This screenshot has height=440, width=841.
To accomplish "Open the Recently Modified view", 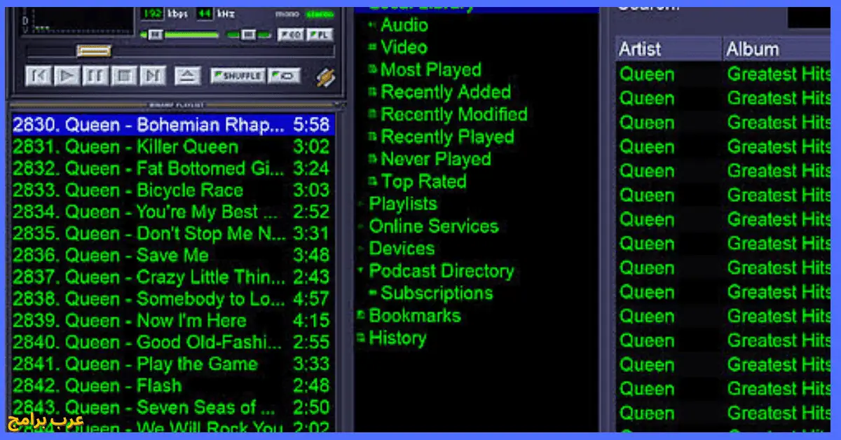I will tap(454, 114).
